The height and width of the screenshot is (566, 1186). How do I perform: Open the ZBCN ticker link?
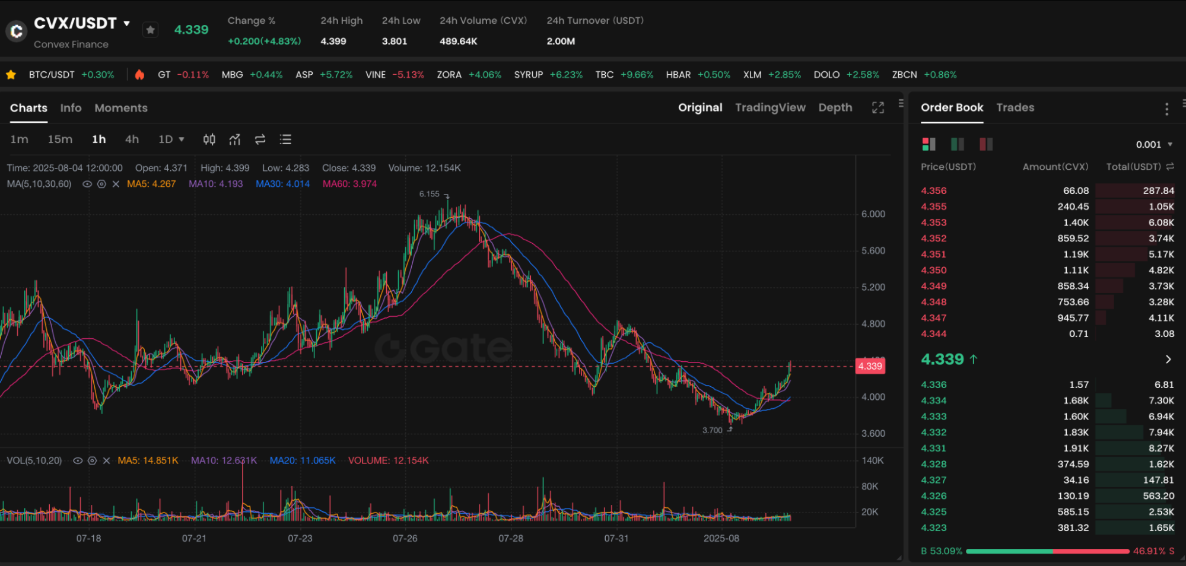pyautogui.click(x=924, y=75)
